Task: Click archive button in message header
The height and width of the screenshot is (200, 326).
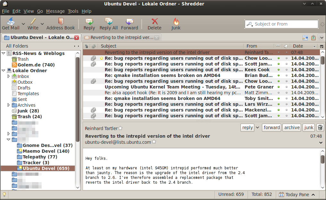Action: coord(292,127)
